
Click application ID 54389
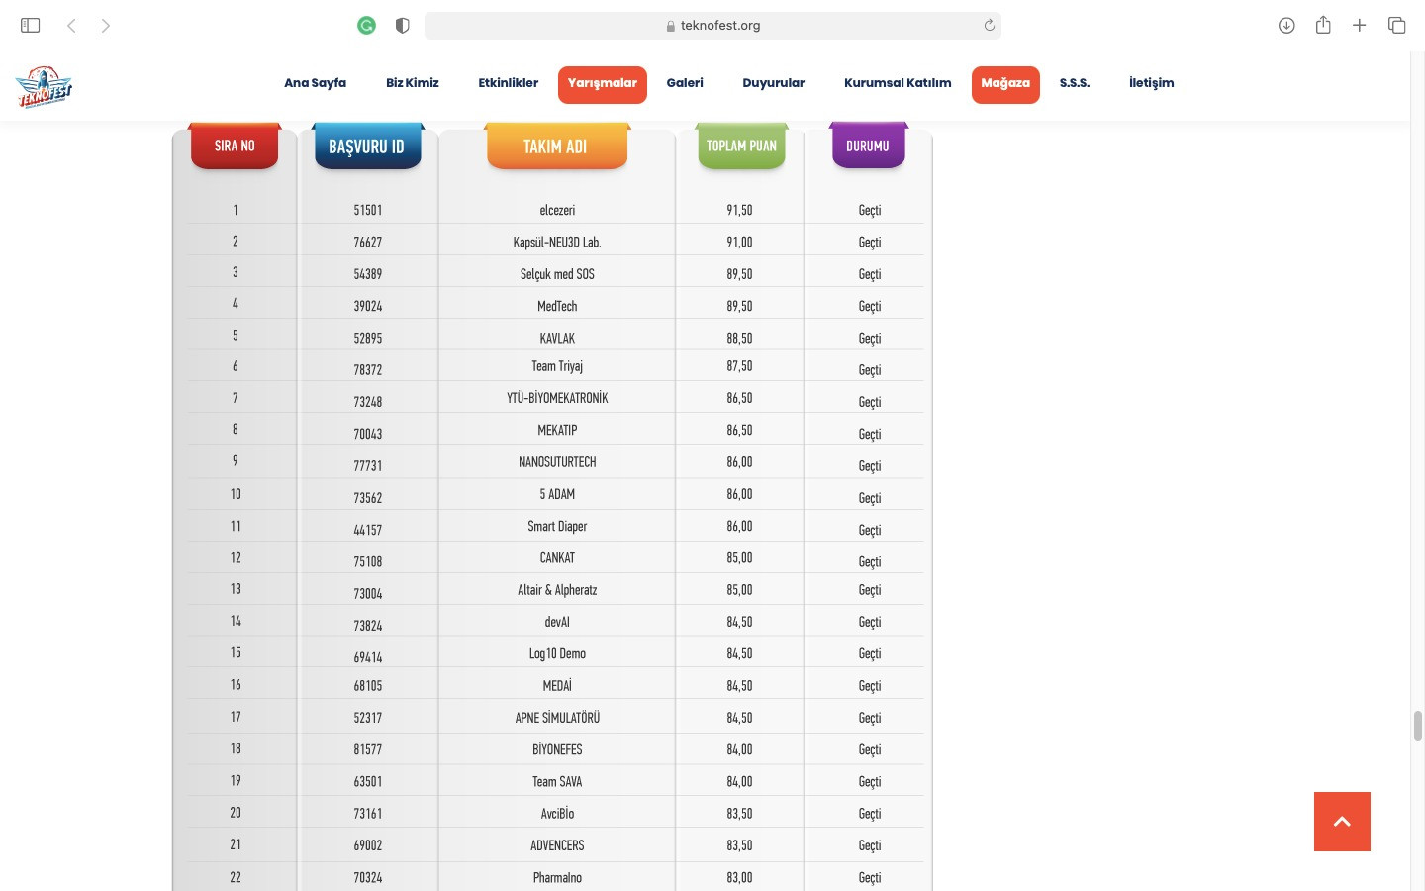tap(367, 274)
